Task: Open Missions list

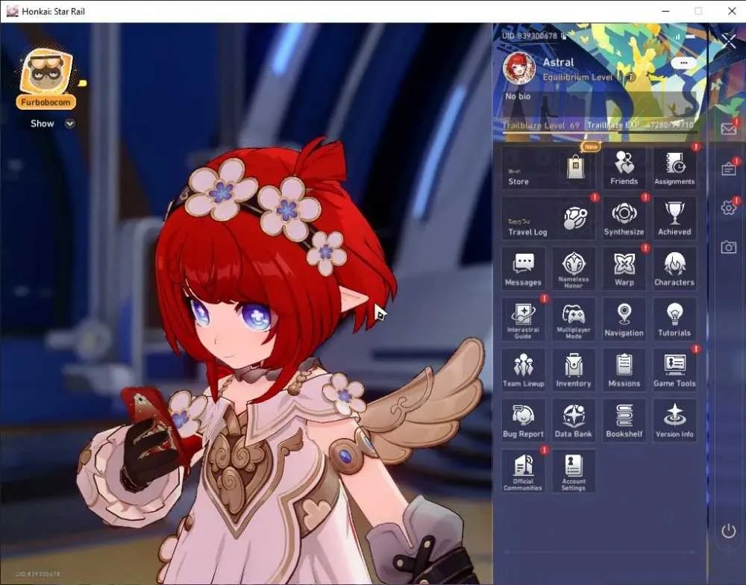Action: 624,370
